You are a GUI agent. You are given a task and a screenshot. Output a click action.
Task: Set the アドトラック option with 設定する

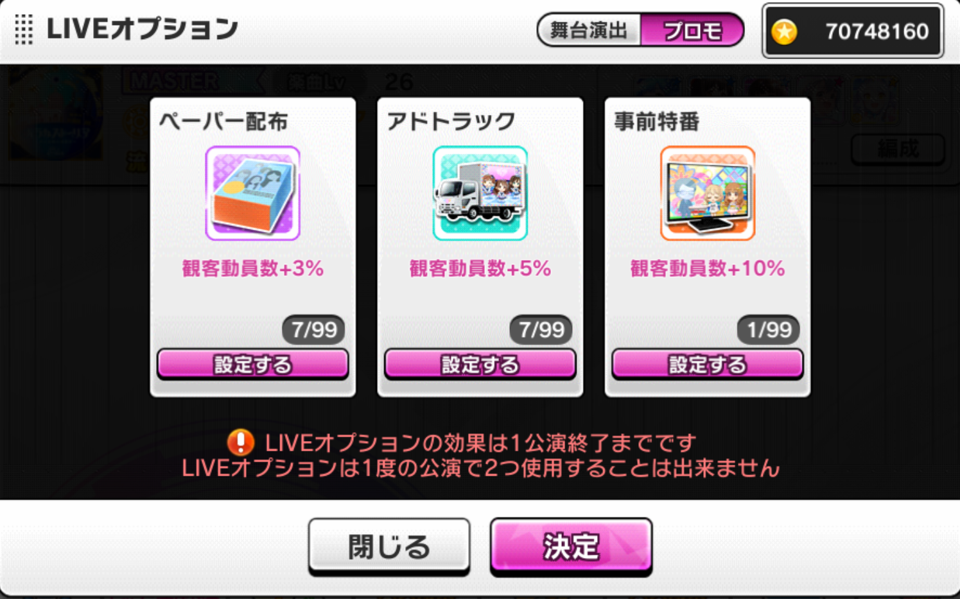click(480, 365)
